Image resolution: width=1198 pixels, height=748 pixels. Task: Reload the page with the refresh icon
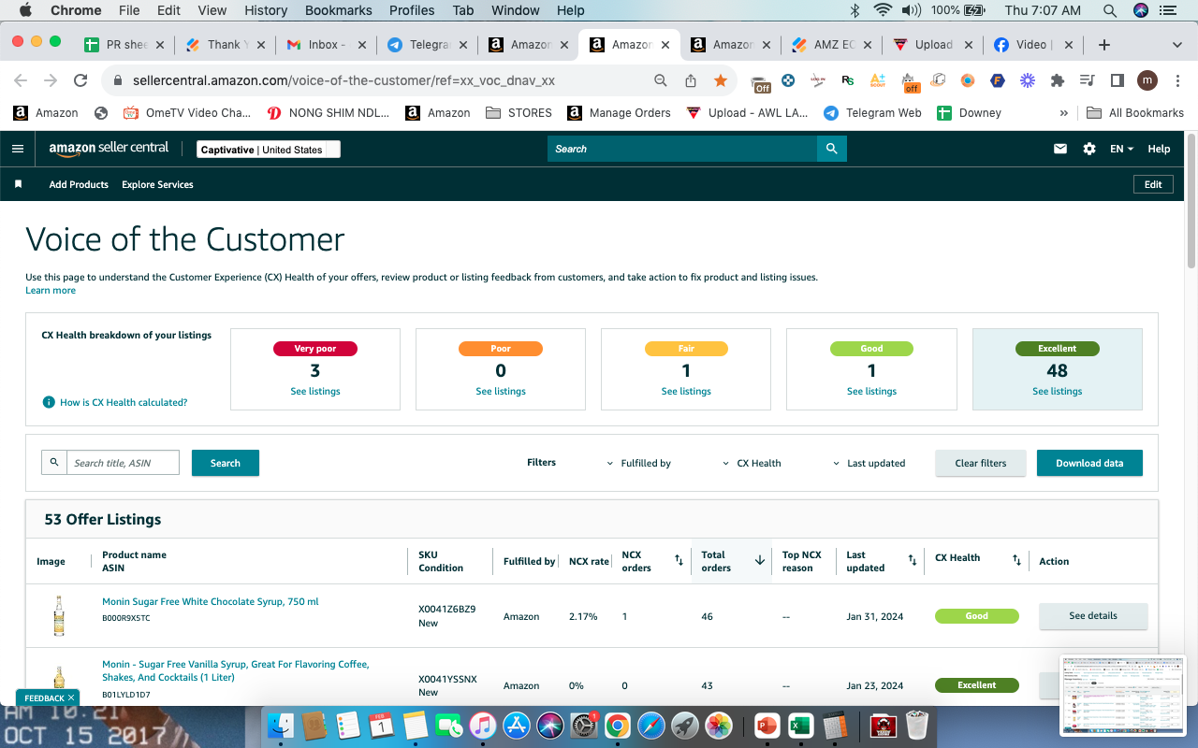(x=80, y=81)
